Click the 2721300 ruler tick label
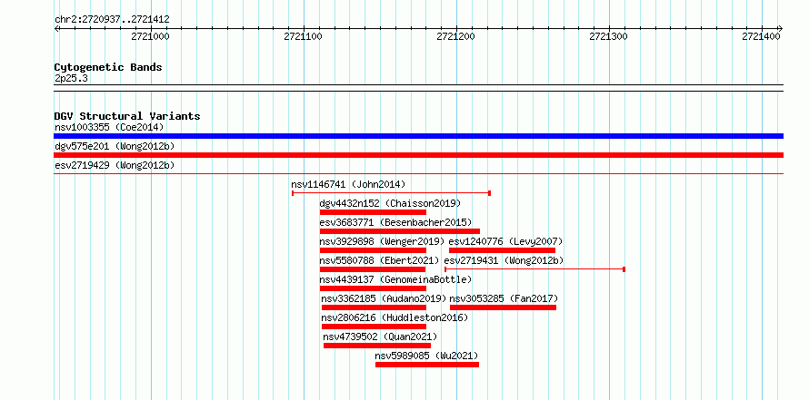The width and height of the screenshot is (809, 400). (x=608, y=36)
